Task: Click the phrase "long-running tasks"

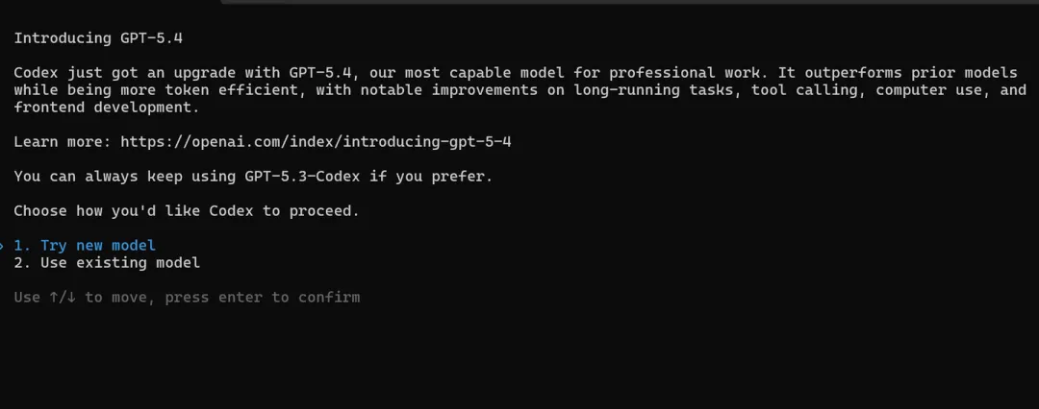Action: click(x=653, y=90)
